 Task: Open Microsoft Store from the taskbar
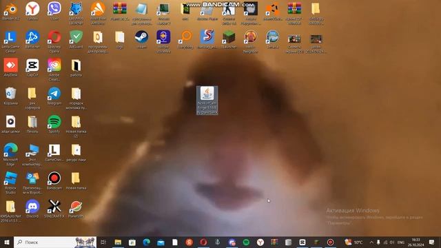132,242
